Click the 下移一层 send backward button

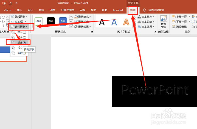tap(179, 22)
